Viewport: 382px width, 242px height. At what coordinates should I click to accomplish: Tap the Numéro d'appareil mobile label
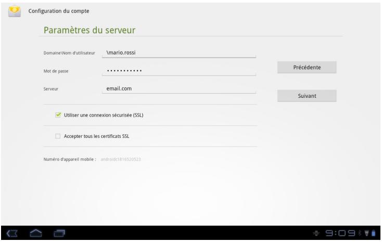[70, 159]
